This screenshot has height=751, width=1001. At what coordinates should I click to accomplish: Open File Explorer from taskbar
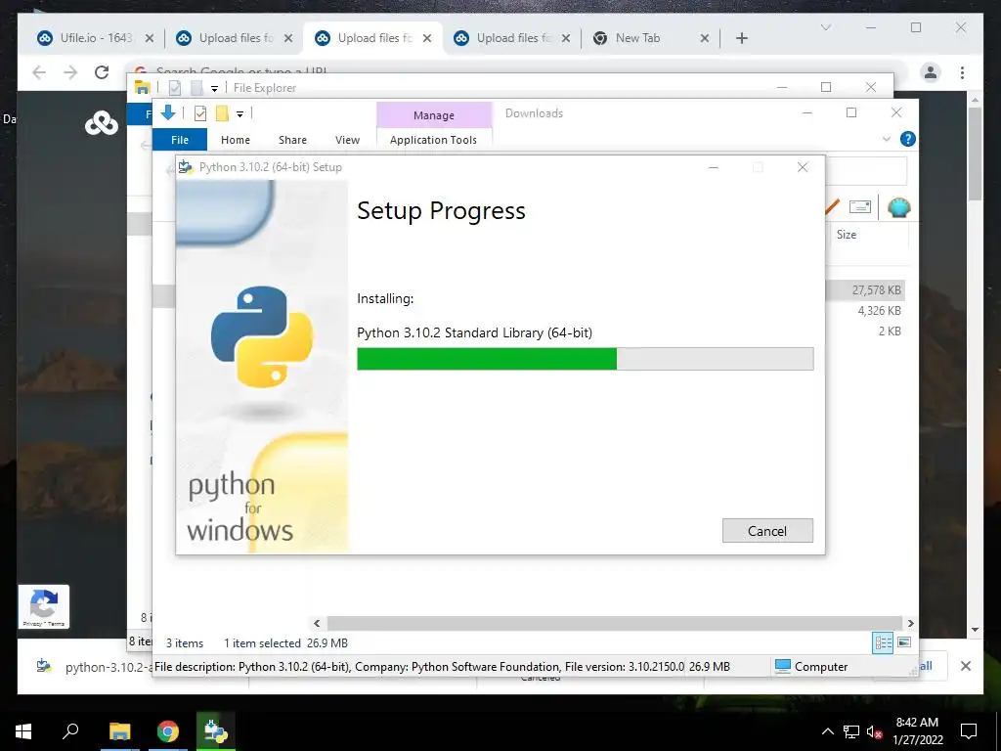[x=119, y=731]
